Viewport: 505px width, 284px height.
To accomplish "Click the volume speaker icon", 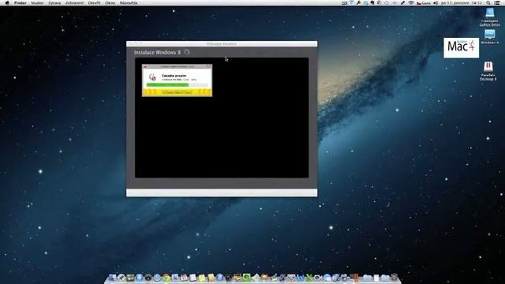I will (x=435, y=3).
